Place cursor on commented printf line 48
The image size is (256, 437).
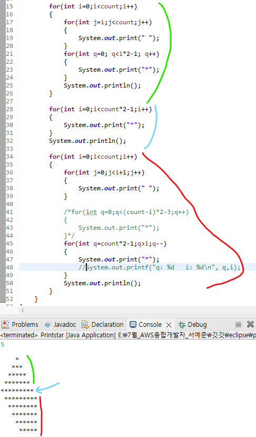tap(159, 267)
